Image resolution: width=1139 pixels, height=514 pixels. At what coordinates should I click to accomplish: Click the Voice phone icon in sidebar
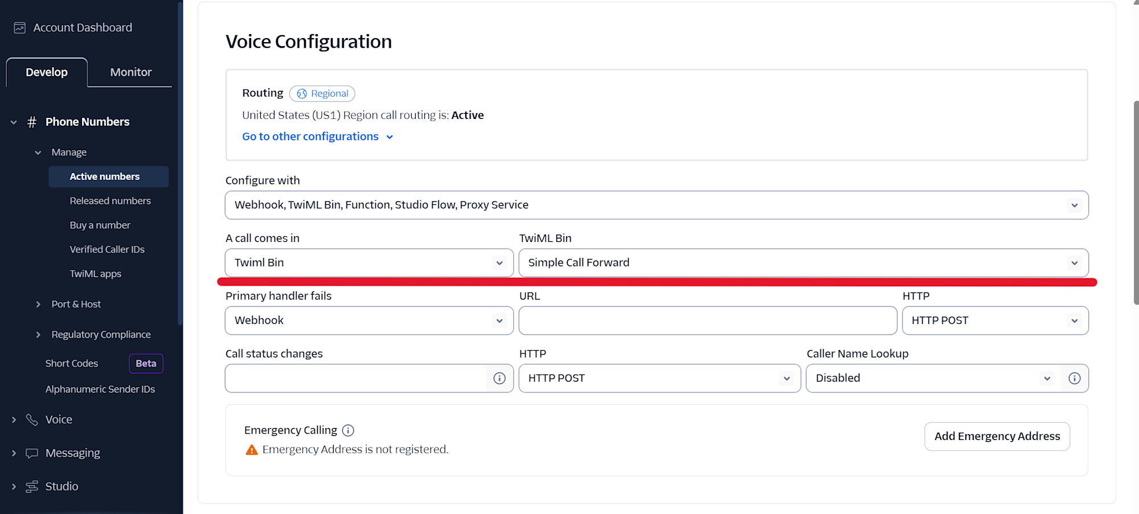point(32,420)
